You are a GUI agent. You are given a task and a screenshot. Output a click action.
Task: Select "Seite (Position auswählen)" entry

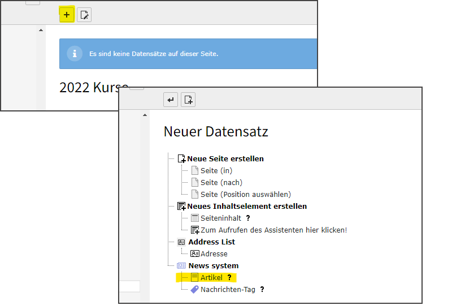pyautogui.click(x=245, y=194)
